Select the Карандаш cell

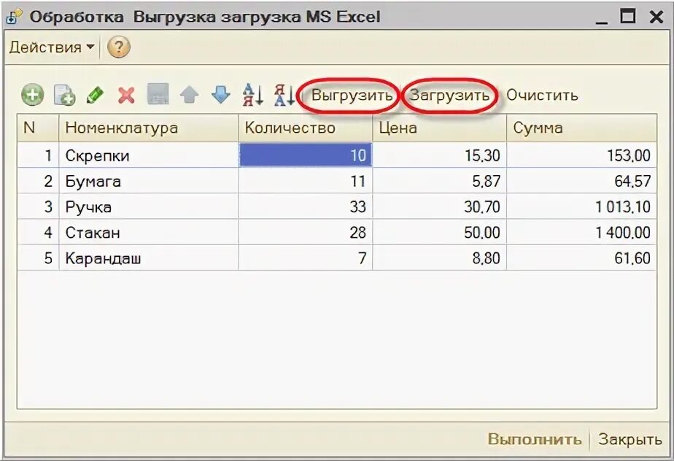(148, 258)
